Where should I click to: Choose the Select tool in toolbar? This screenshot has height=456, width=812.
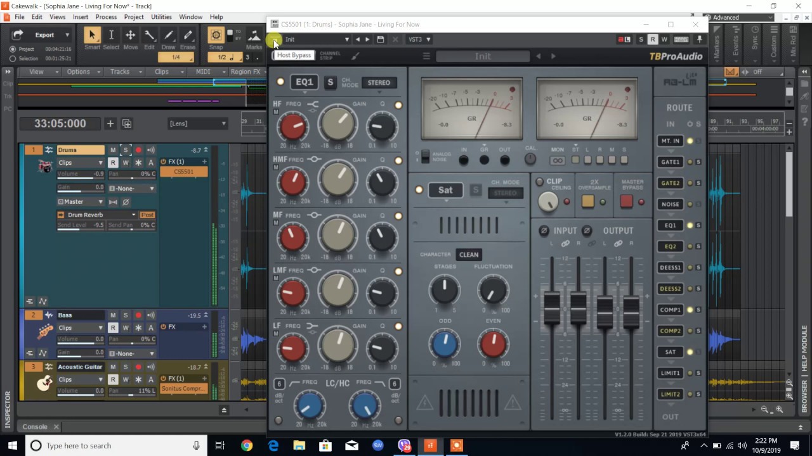pos(111,35)
